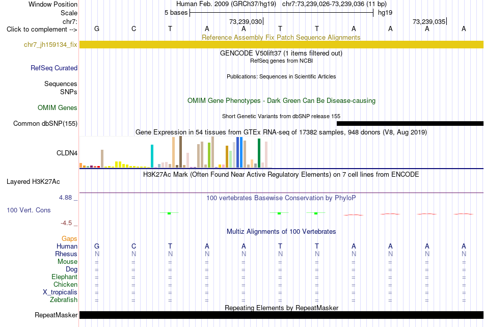Screen dimensions: 484x327
Task: Open '100 vertebrates Basewise Conservation by PhyloP' title
Action: (x=281, y=198)
